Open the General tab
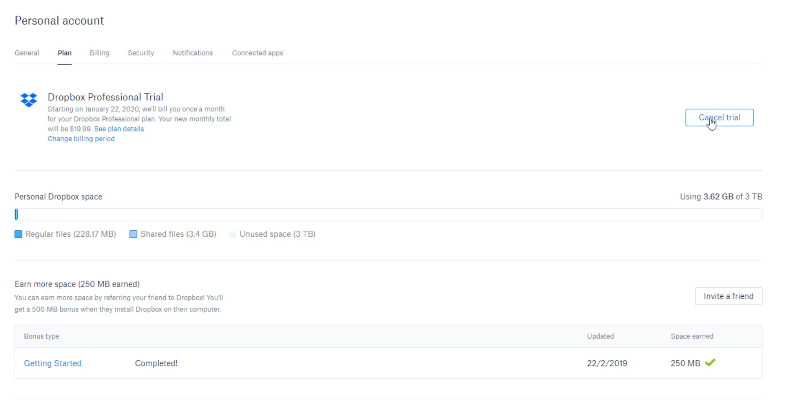This screenshot has height=416, width=785. coord(27,53)
